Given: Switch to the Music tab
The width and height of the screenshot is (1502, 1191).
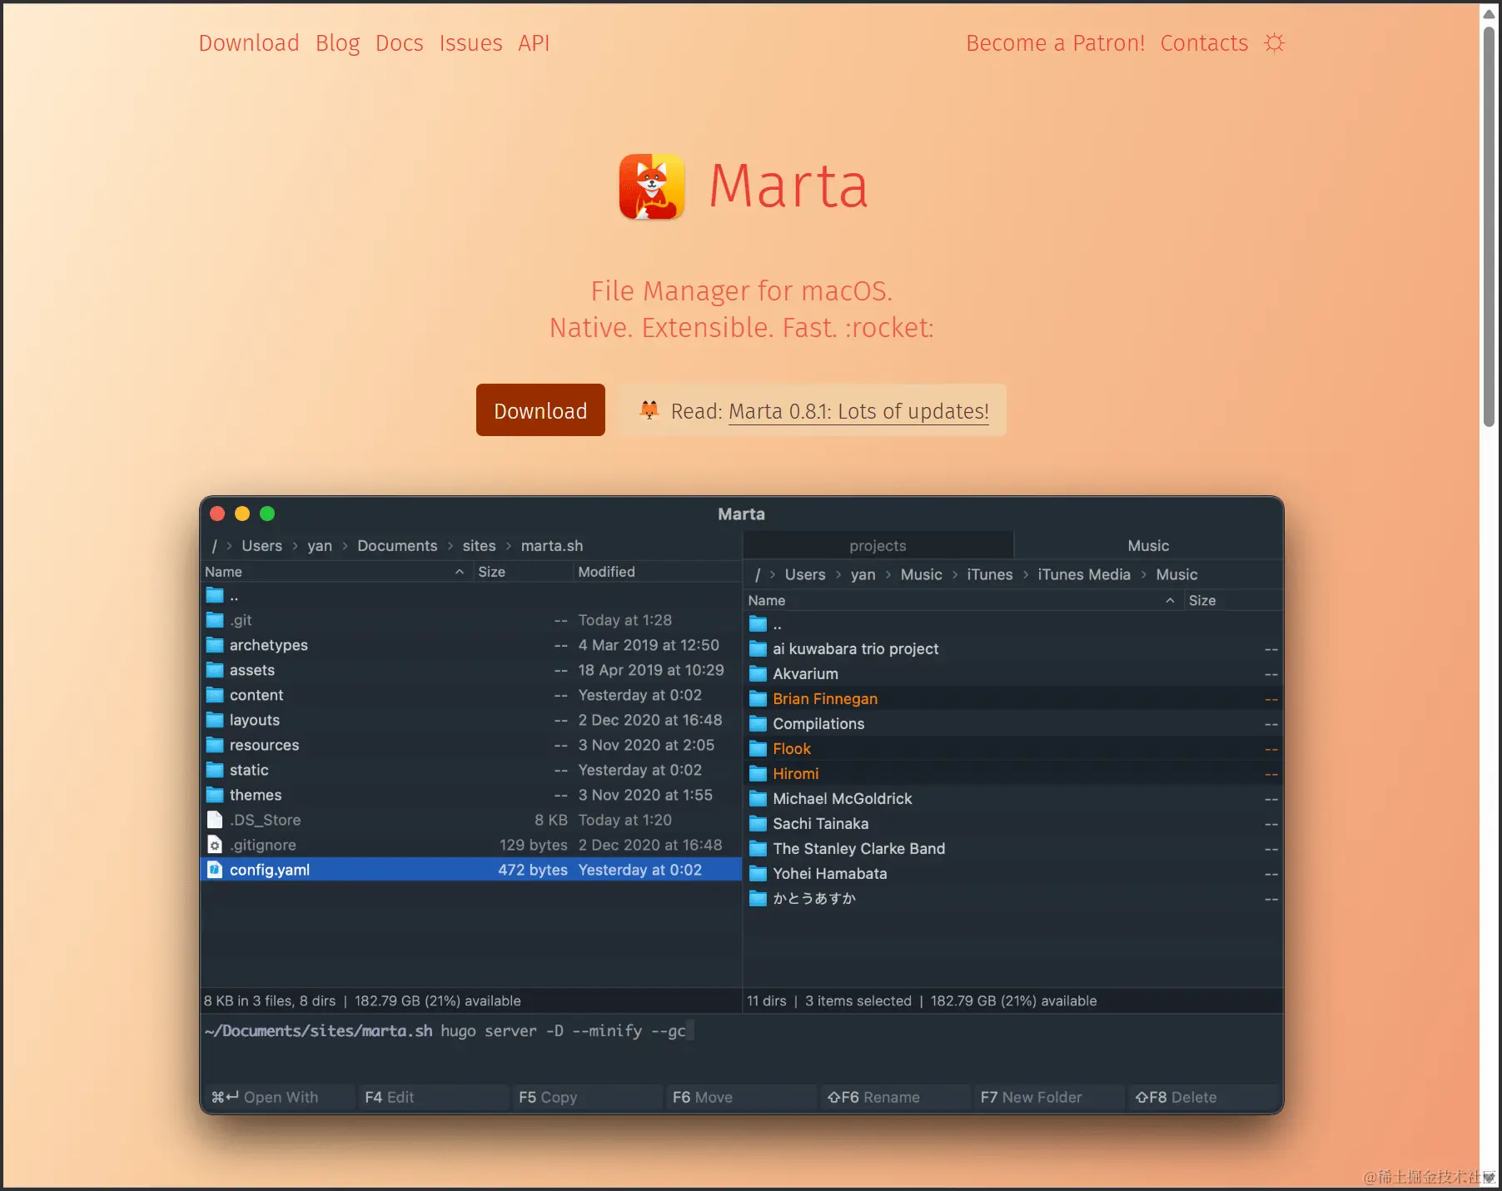Looking at the screenshot, I should click(1148, 546).
